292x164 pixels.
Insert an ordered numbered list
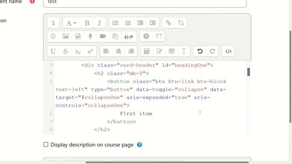pyautogui.click(x=128, y=23)
